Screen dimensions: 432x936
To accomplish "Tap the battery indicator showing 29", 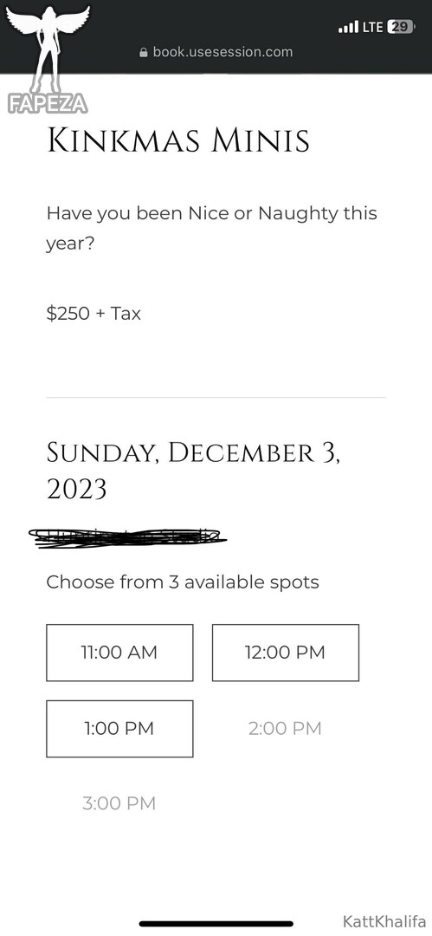I will click(400, 26).
